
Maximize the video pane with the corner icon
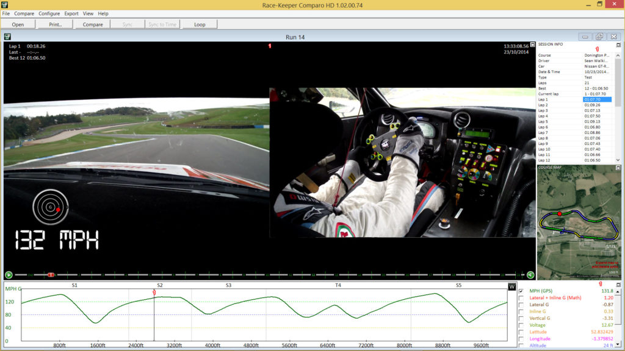pos(532,44)
